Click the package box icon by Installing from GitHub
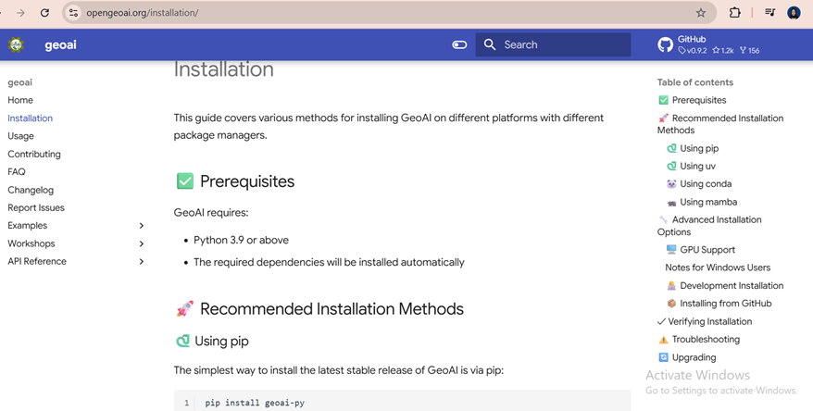 click(671, 304)
